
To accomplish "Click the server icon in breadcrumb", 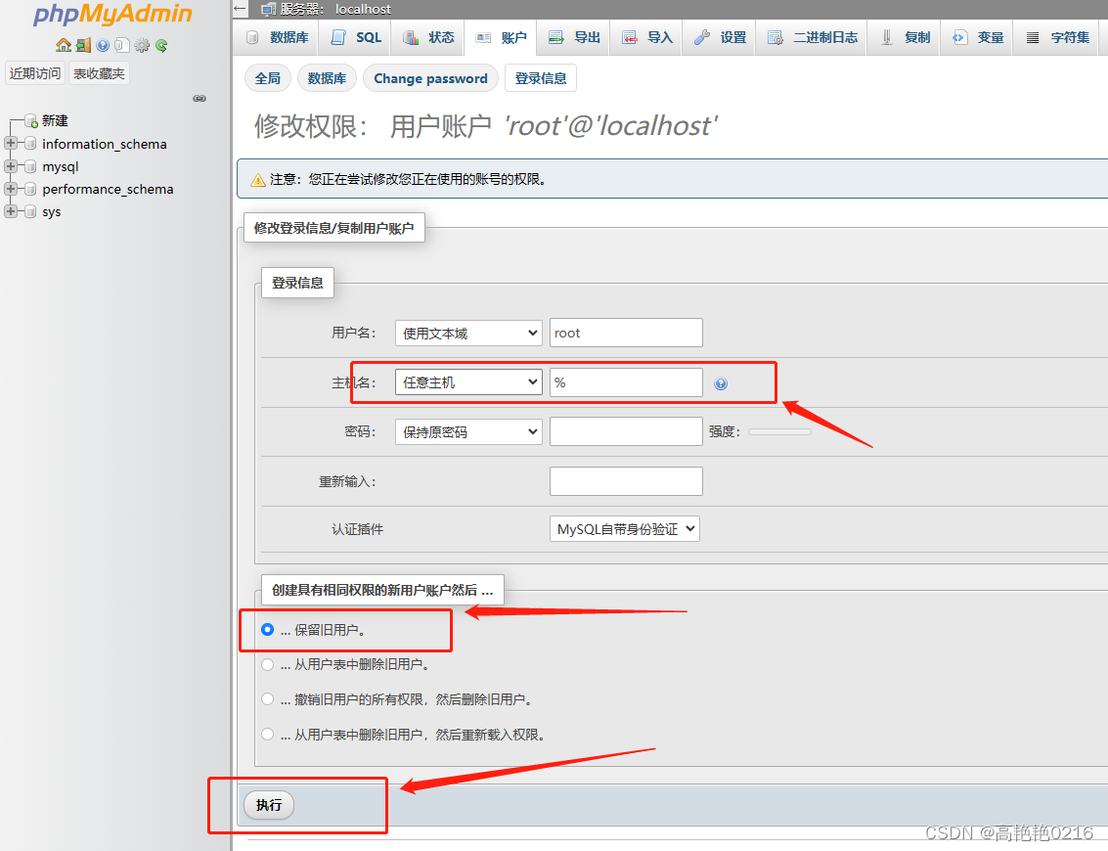I will [269, 9].
